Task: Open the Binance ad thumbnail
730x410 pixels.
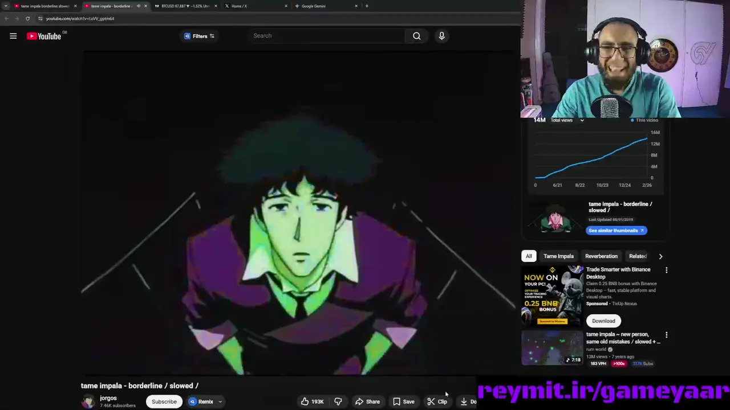Action: click(552, 295)
